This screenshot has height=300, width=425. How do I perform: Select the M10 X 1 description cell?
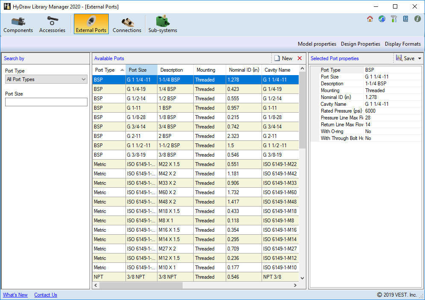[175, 268]
